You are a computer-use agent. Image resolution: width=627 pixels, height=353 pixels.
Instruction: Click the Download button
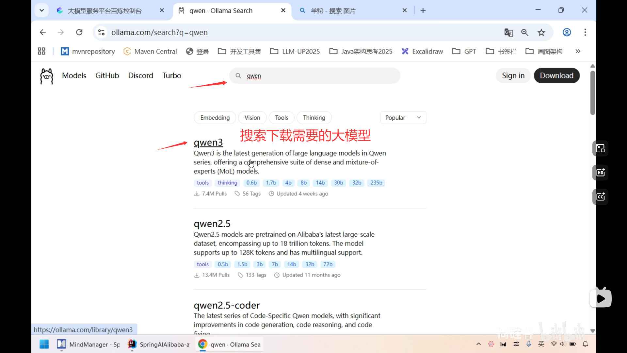(x=556, y=76)
